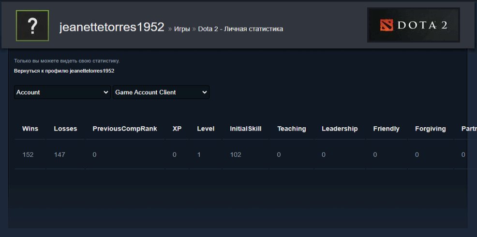Click the InitialSkill value 102

point(236,155)
